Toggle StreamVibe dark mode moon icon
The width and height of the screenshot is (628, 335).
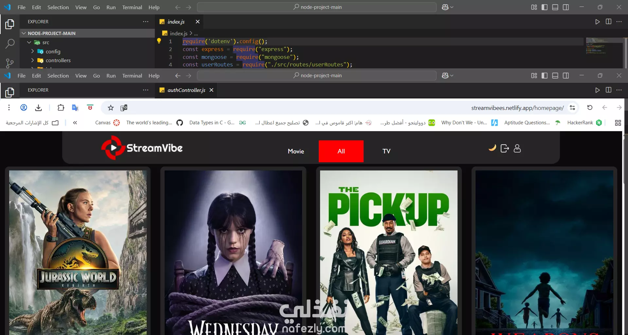click(492, 148)
